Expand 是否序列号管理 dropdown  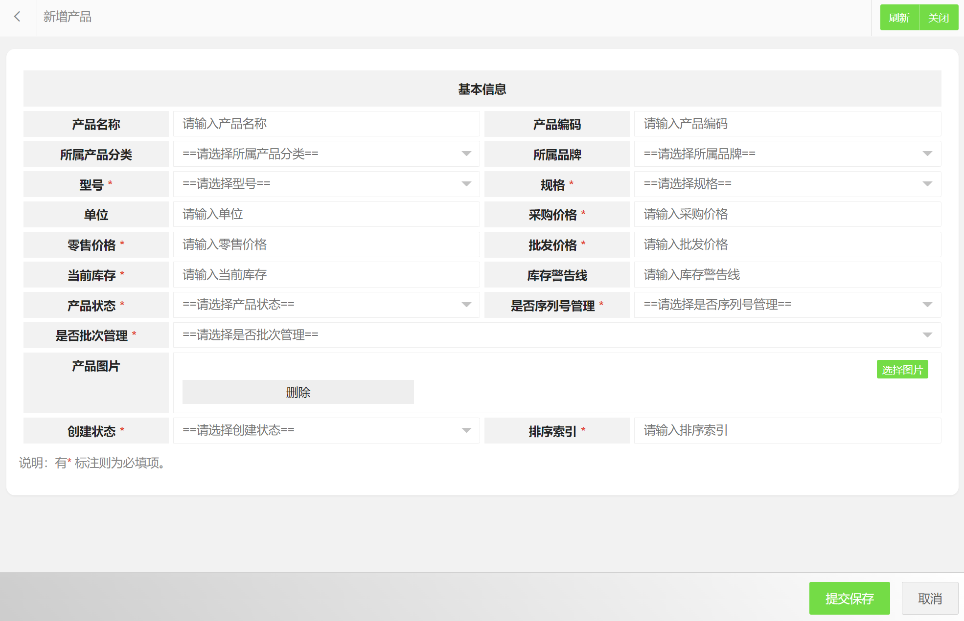tap(787, 305)
